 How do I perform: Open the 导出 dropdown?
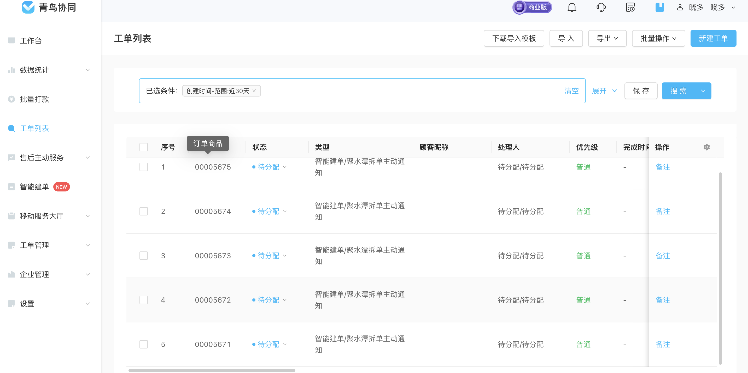pos(607,38)
